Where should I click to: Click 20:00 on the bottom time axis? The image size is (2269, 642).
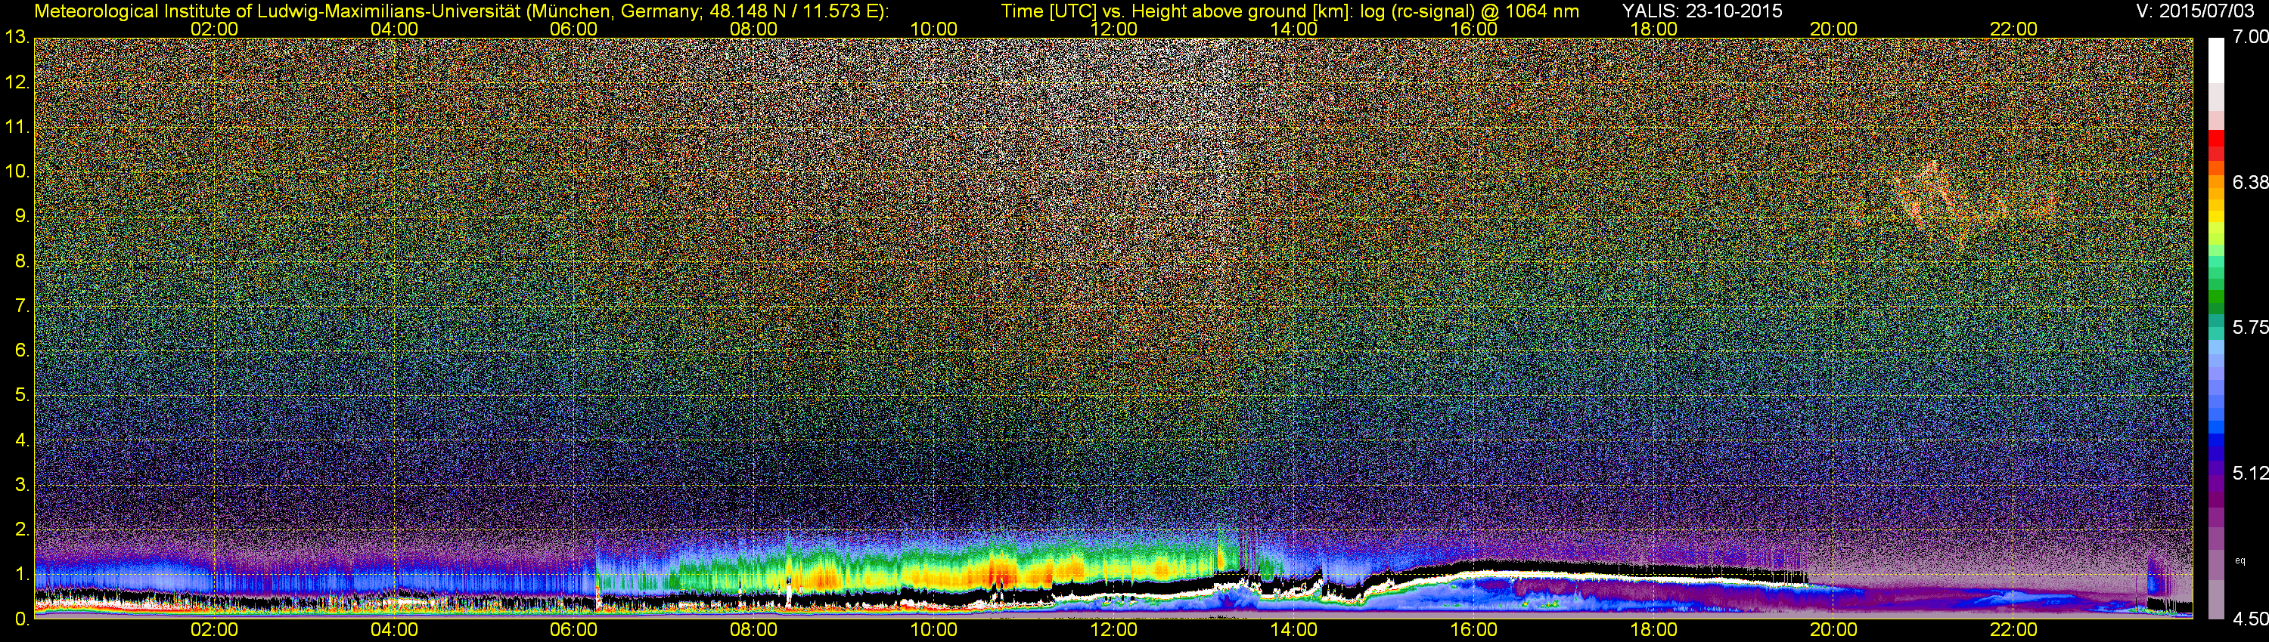1833,630
